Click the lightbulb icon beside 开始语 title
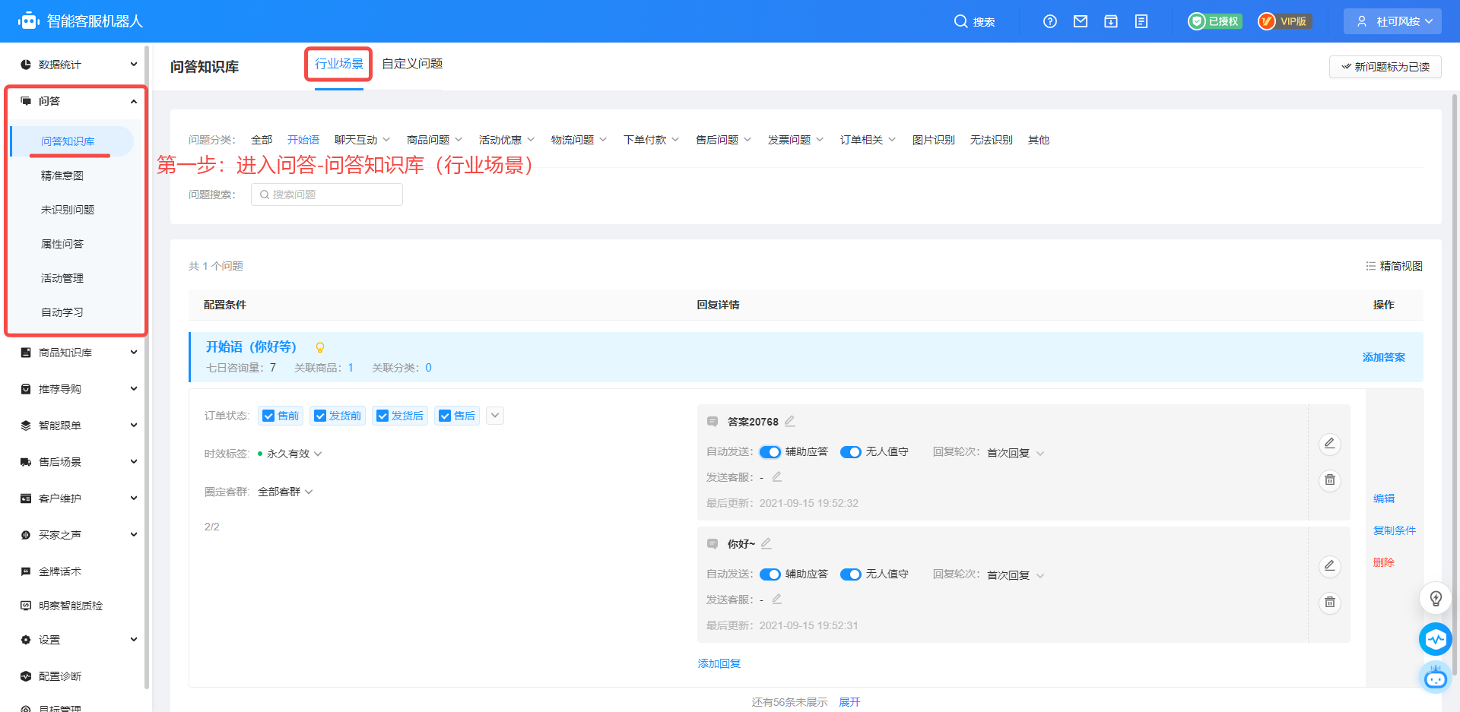This screenshot has width=1460, height=712. [x=320, y=347]
